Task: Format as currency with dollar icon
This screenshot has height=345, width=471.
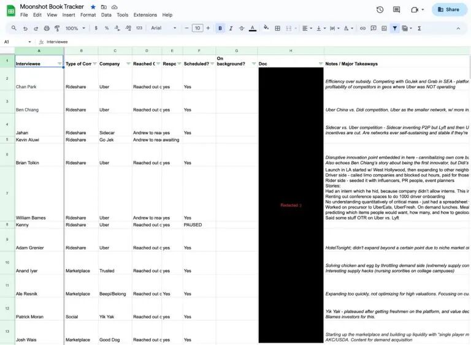Action: (96, 28)
